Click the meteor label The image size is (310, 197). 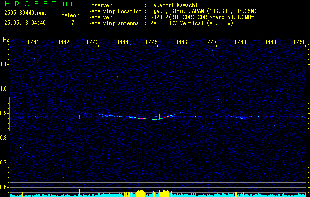70,15
